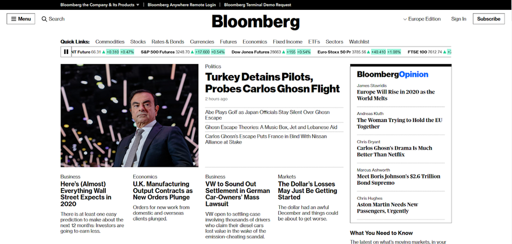Read Aston Martin Needs New Passengers article
512x244 pixels.
[387, 208]
